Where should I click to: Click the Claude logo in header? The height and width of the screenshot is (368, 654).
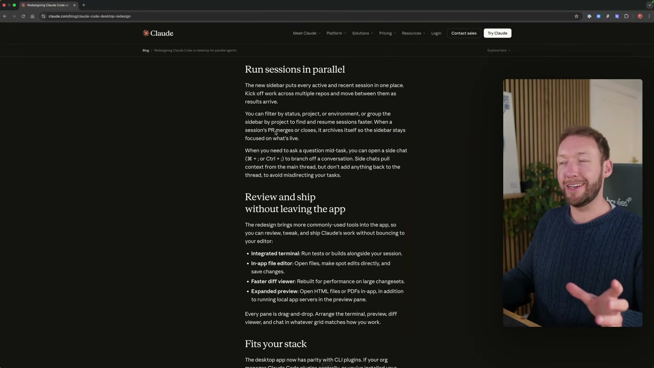(x=158, y=33)
